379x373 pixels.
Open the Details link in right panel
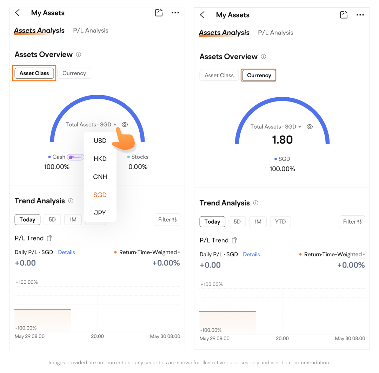click(251, 254)
